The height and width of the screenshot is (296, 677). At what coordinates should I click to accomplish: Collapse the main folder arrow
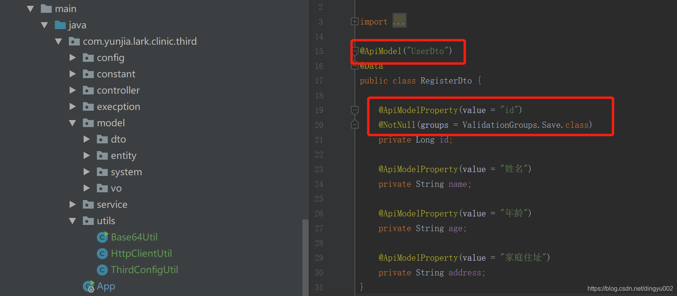click(30, 9)
